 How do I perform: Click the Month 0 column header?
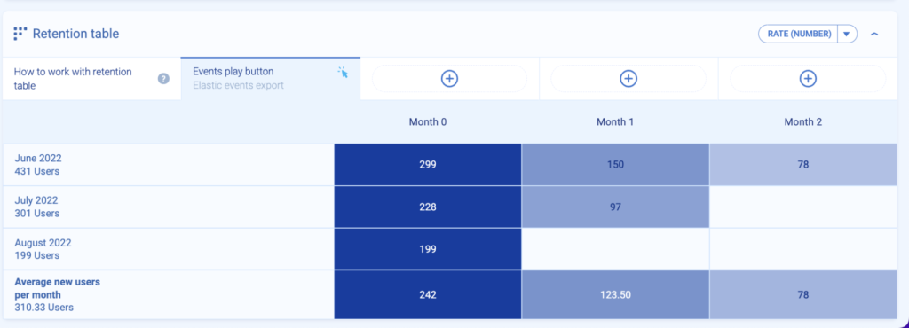(428, 122)
